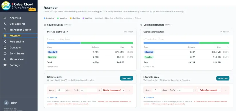This screenshot has width=236, height=111.
Task: Click the 376.1 MB size value
Action: point(120,52)
